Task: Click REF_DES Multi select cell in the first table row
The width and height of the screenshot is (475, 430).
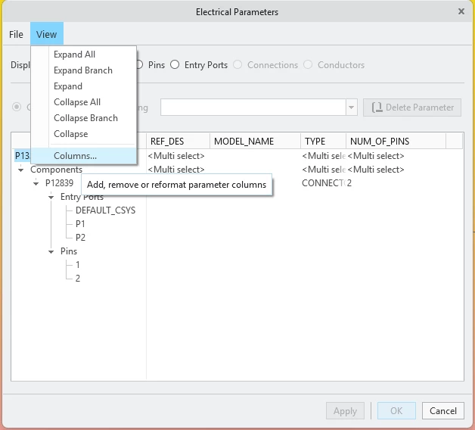Action: 176,156
